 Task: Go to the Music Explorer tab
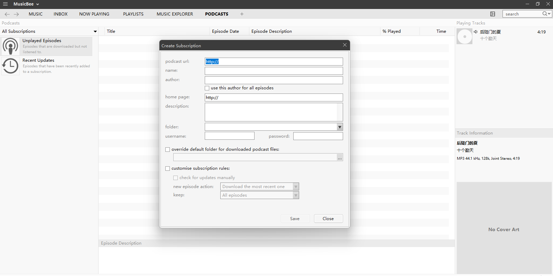[175, 14]
